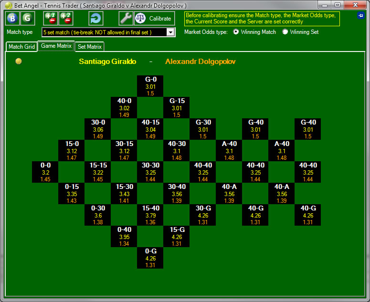Click the blue B Betfair toolbar icon
The width and height of the screenshot is (370, 302).
pyautogui.click(x=12, y=19)
